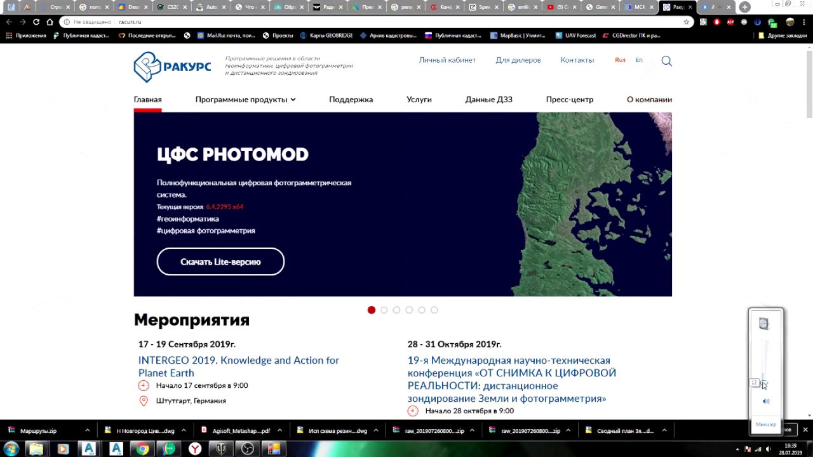Click the volume slider handle
Image resolution: width=813 pixels, height=457 pixels.
pyautogui.click(x=764, y=383)
